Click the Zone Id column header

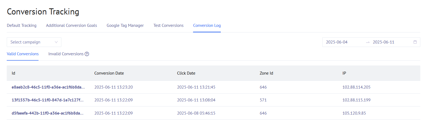tap(266, 73)
